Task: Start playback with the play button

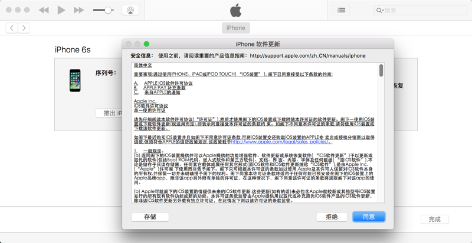Action: (61, 10)
